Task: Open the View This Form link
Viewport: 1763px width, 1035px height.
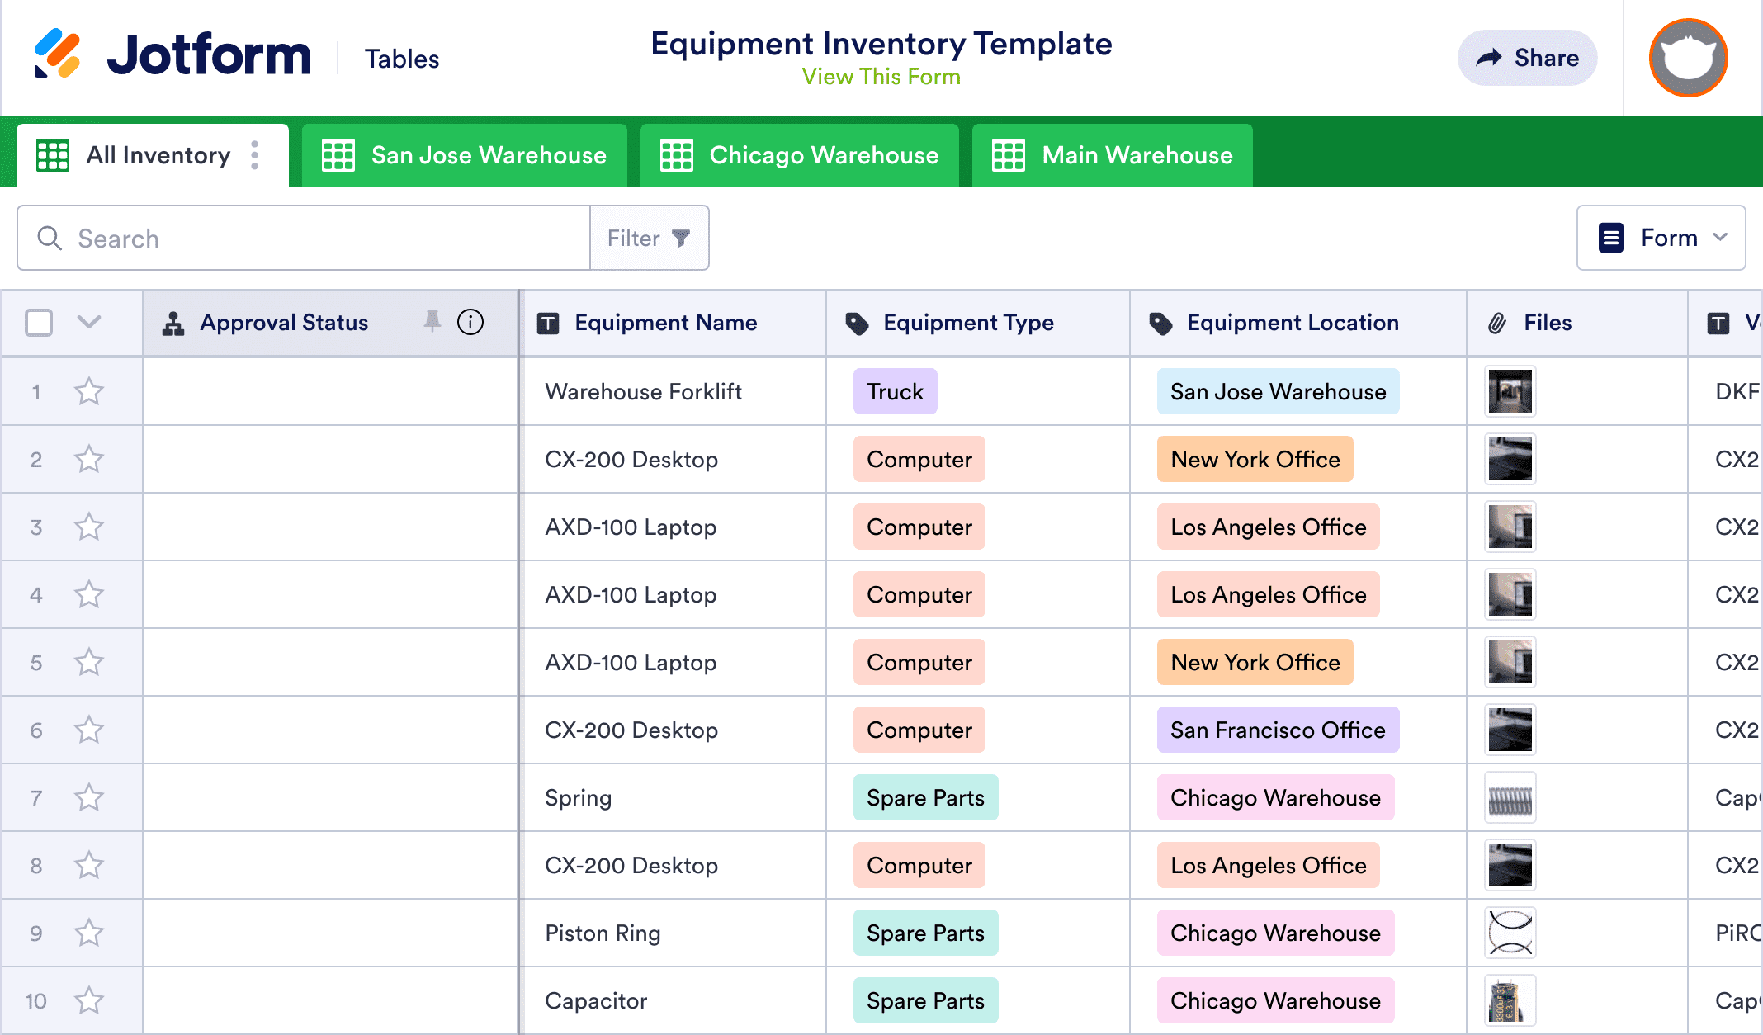Action: tap(881, 77)
